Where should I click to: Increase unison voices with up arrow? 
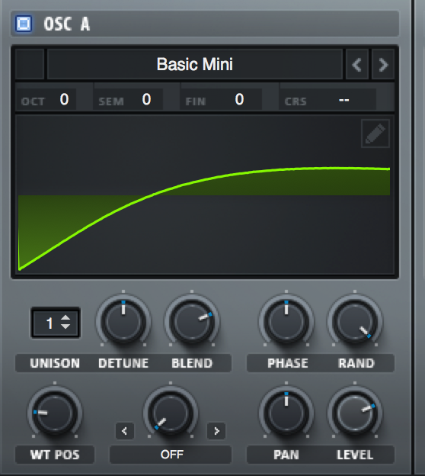(x=66, y=318)
